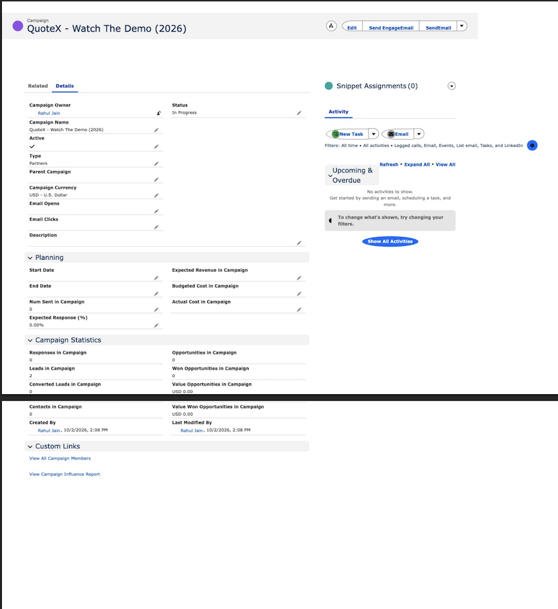Click the change owner icon beside Rahul Jain
Image resolution: width=558 pixels, height=609 pixels.
[159, 113]
